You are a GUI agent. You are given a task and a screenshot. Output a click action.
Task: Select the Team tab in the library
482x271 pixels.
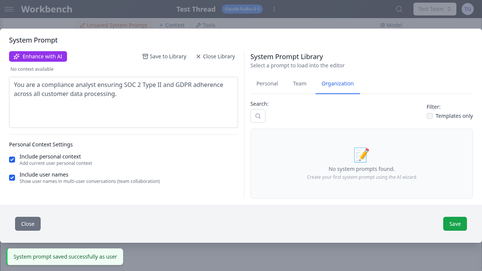(x=300, y=84)
